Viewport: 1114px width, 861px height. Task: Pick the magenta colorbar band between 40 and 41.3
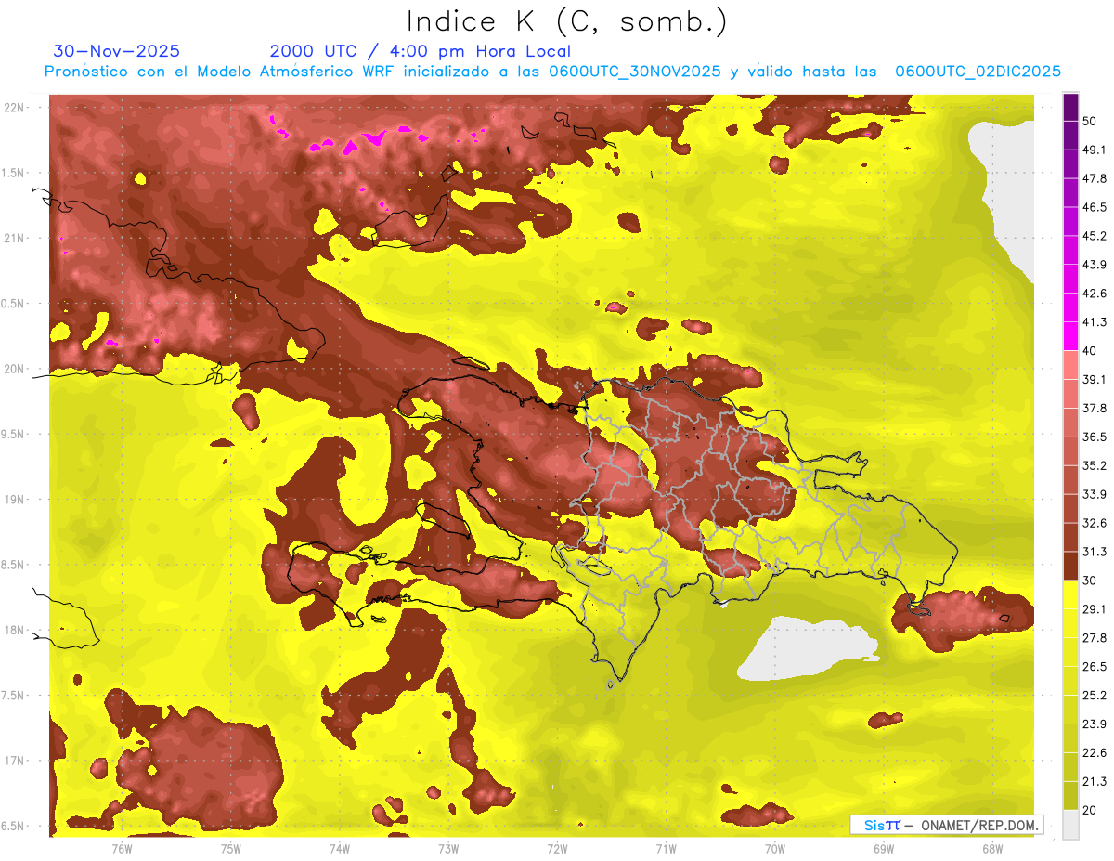[x=1071, y=336]
